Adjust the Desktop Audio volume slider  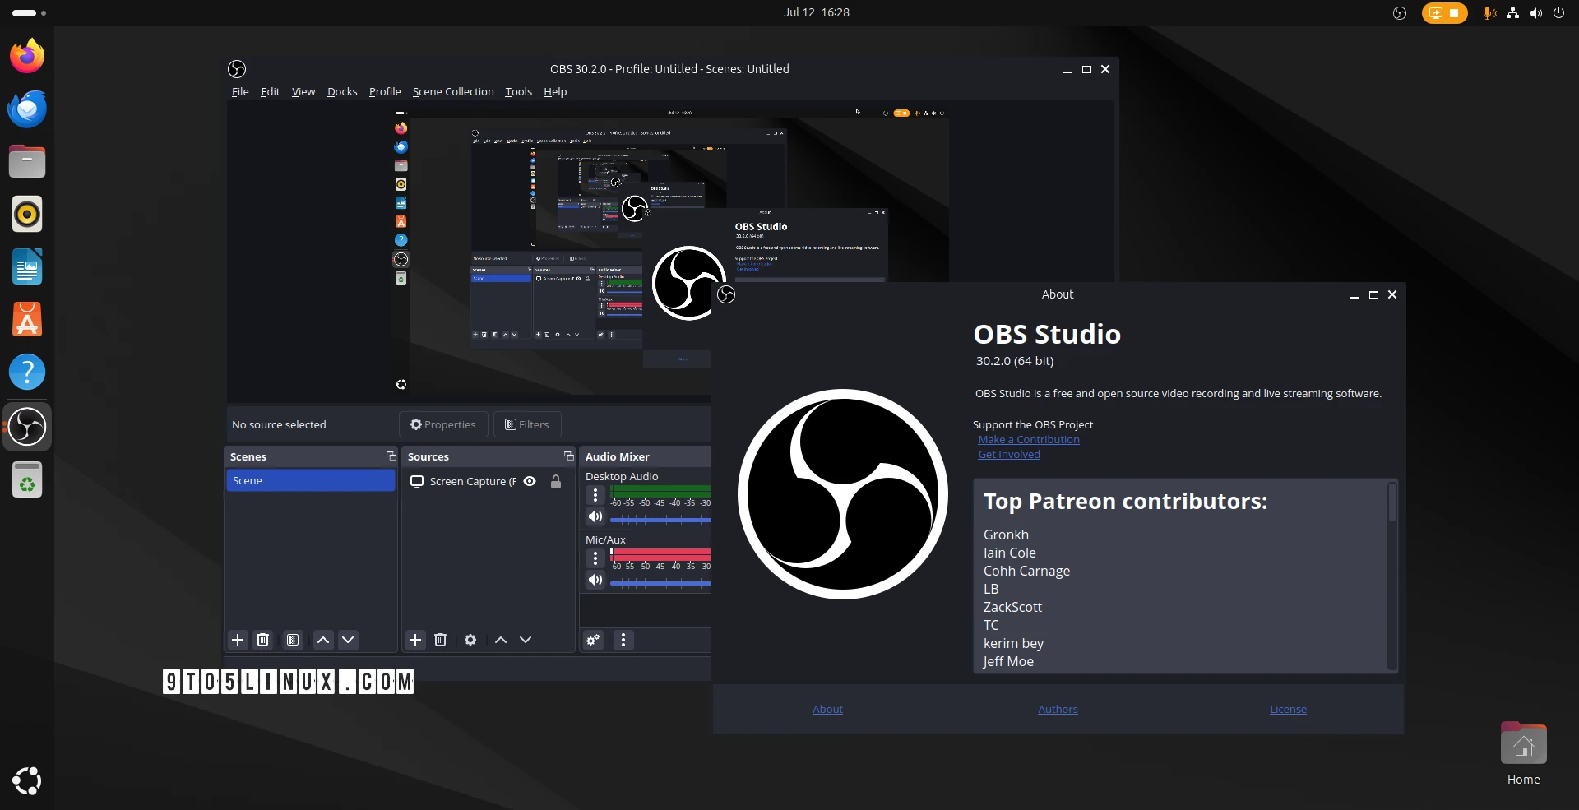pyautogui.click(x=658, y=520)
